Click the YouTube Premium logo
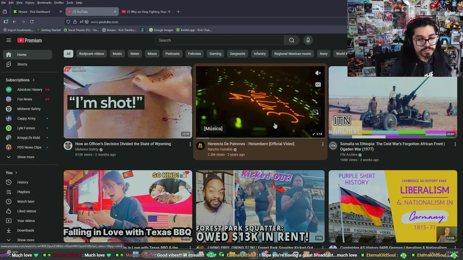 pos(30,40)
